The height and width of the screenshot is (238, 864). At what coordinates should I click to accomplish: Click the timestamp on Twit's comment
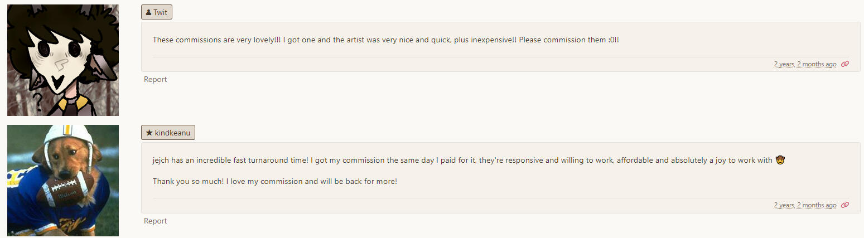pyautogui.click(x=805, y=64)
